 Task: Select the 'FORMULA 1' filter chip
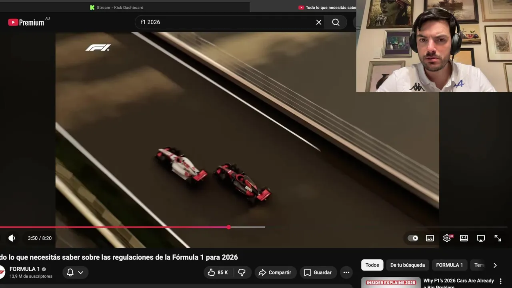pyautogui.click(x=449, y=265)
